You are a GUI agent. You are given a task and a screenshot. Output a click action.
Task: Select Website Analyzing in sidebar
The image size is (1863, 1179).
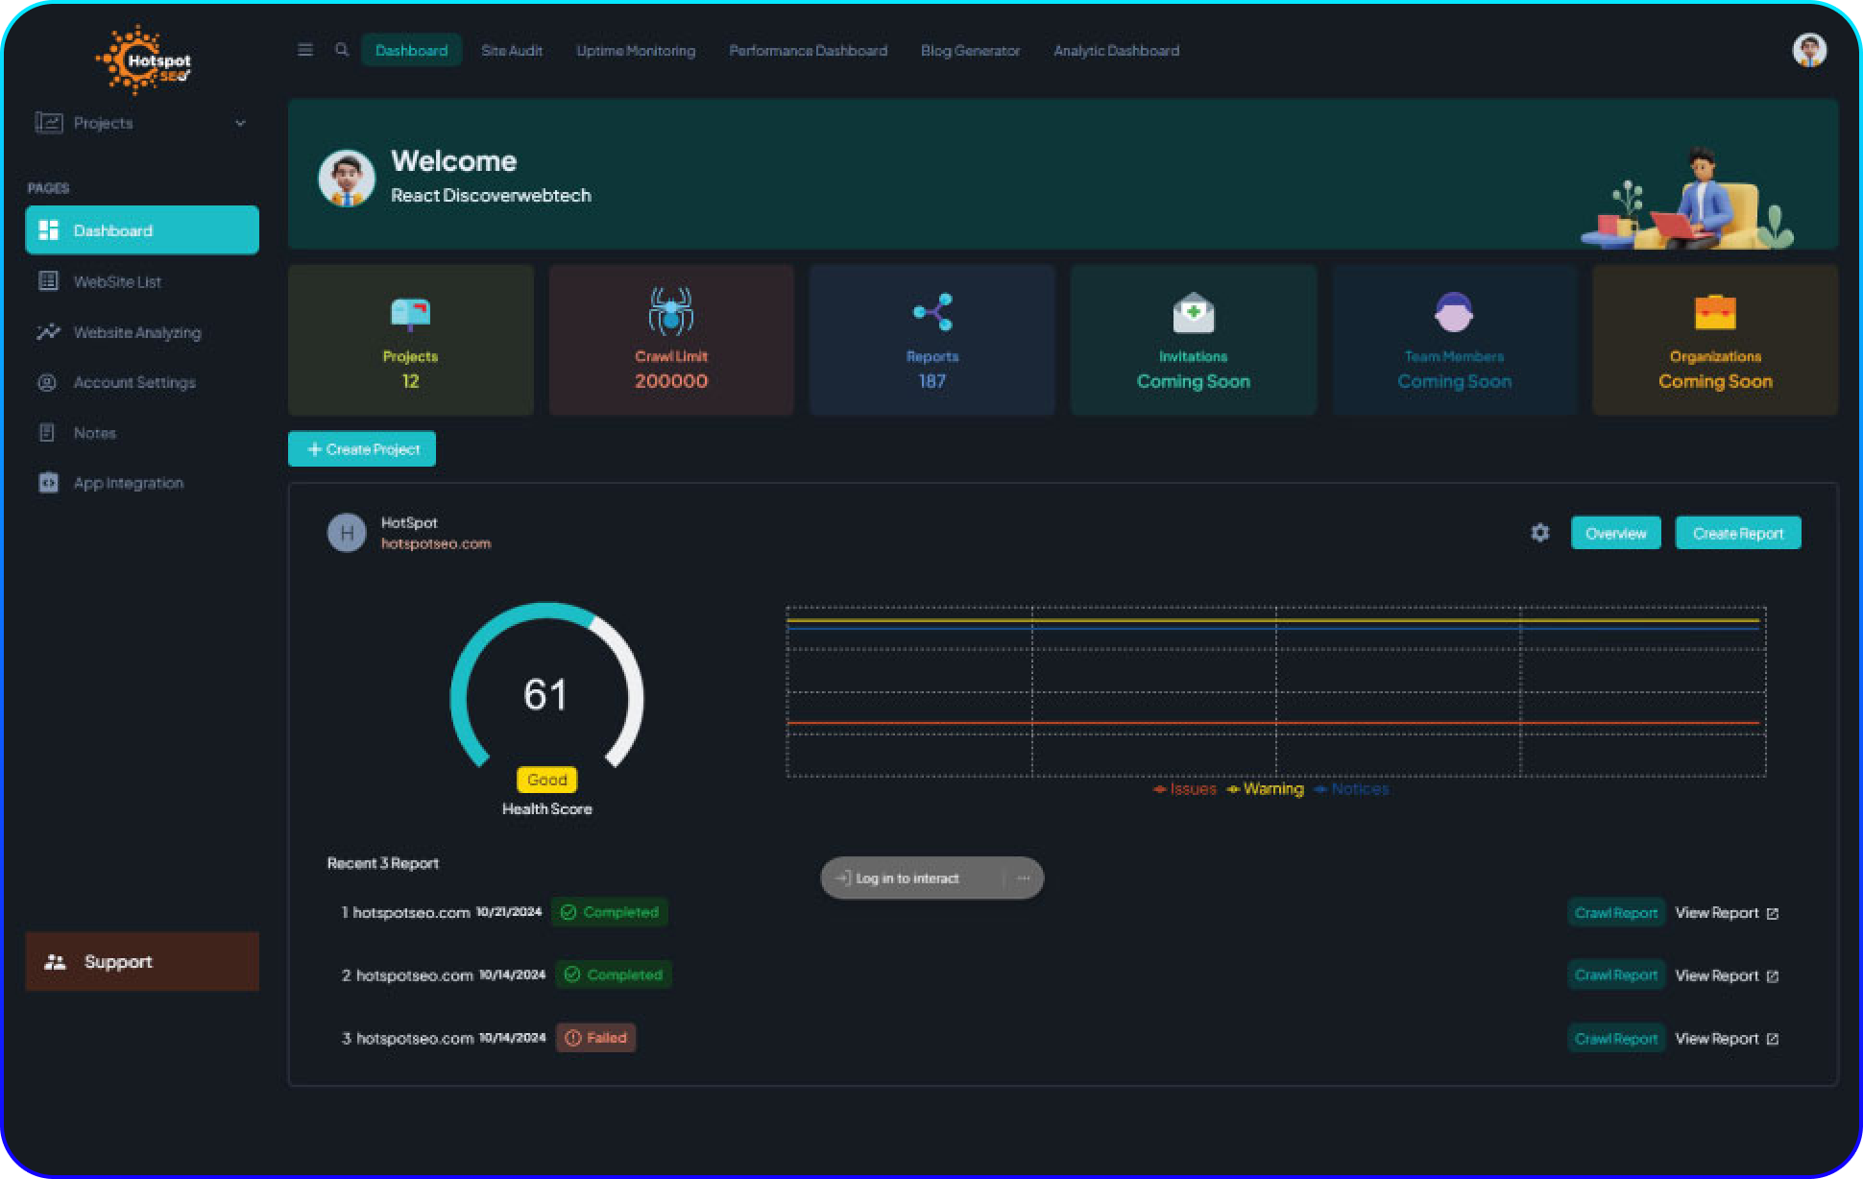(142, 332)
